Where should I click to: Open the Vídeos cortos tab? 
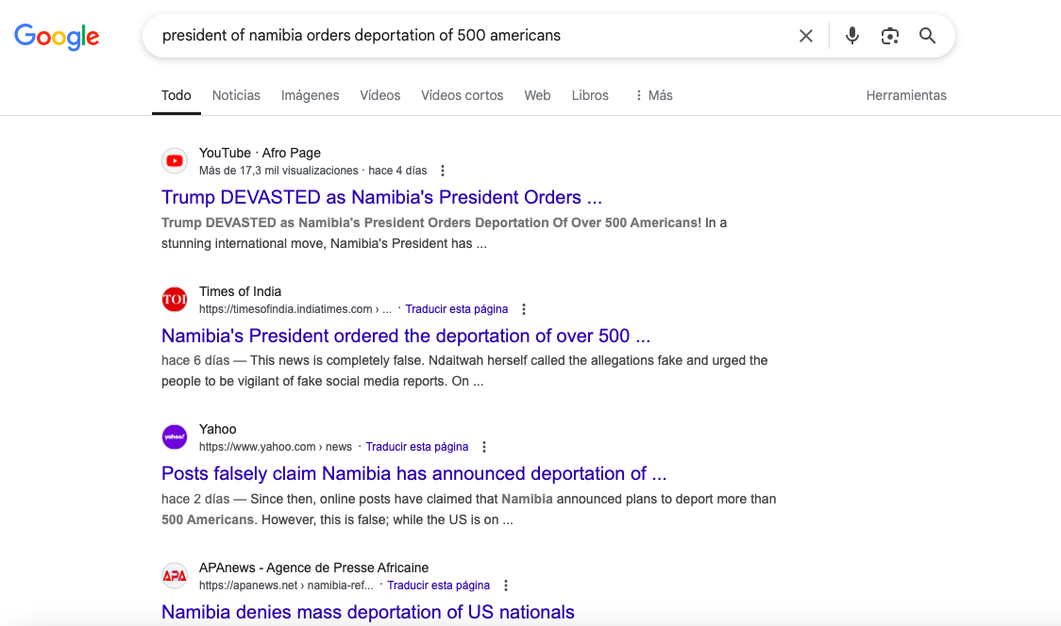pyautogui.click(x=462, y=95)
